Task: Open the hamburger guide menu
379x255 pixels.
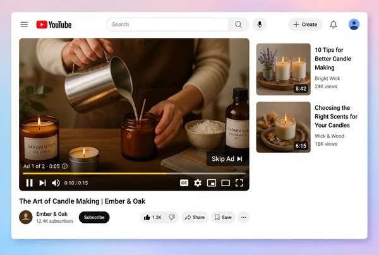Action: coord(24,25)
